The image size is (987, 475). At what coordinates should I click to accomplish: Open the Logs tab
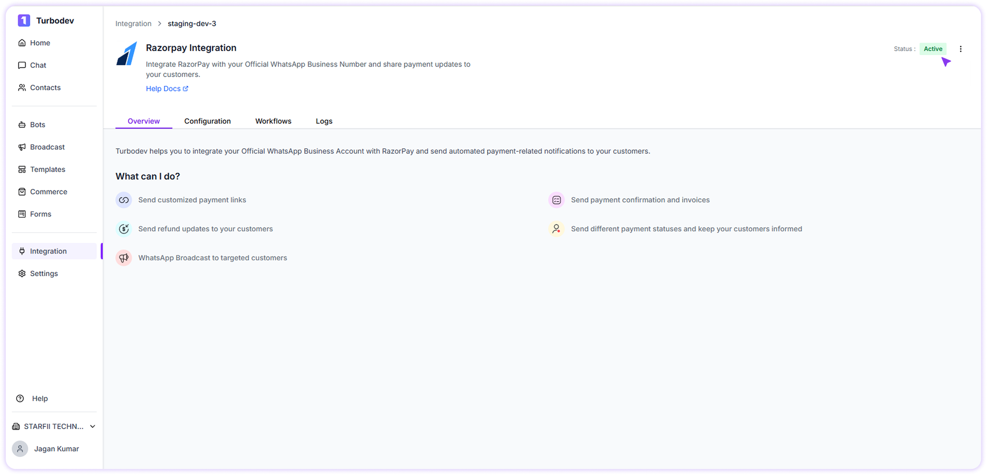(324, 121)
